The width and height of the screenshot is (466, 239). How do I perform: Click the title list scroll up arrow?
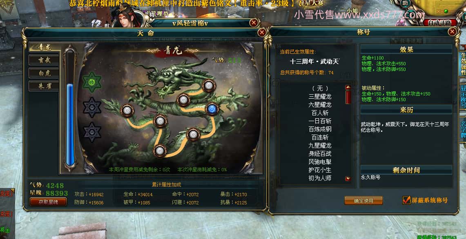(348, 87)
